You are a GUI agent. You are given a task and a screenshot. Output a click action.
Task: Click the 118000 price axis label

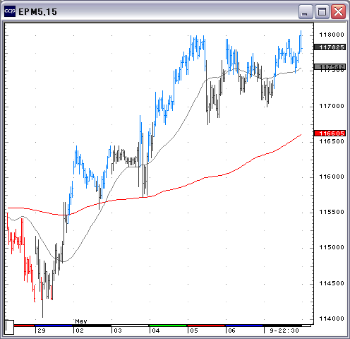[332, 35]
